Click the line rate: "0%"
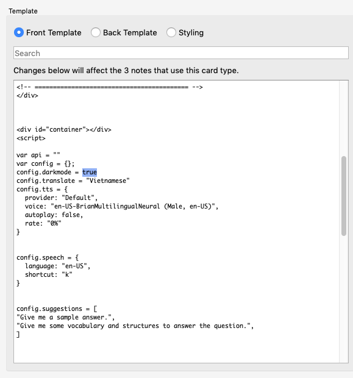353x378 pixels. click(x=43, y=224)
